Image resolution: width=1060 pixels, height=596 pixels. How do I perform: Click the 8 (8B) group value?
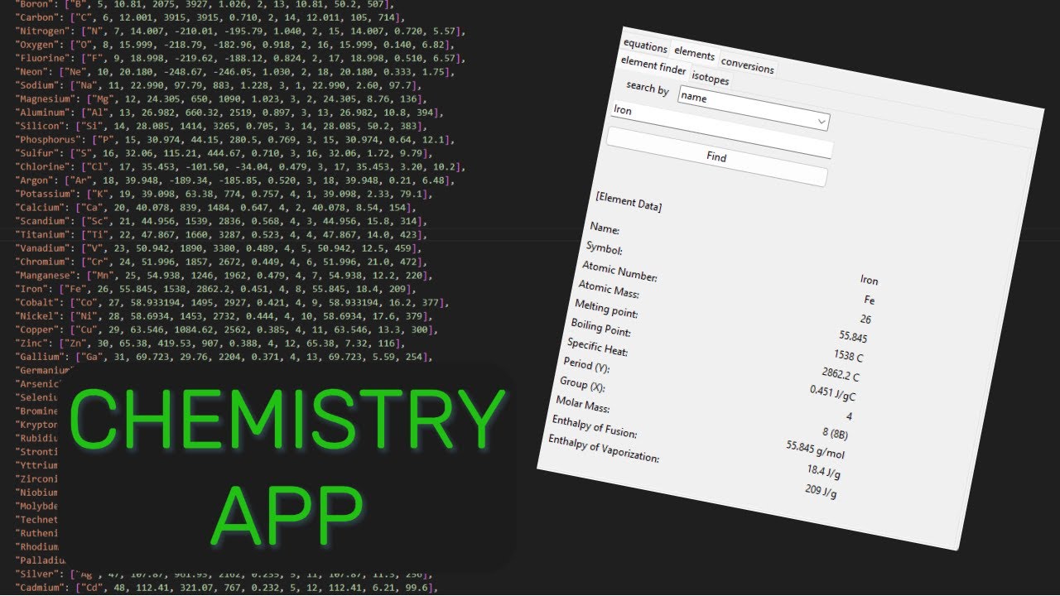[x=833, y=433]
